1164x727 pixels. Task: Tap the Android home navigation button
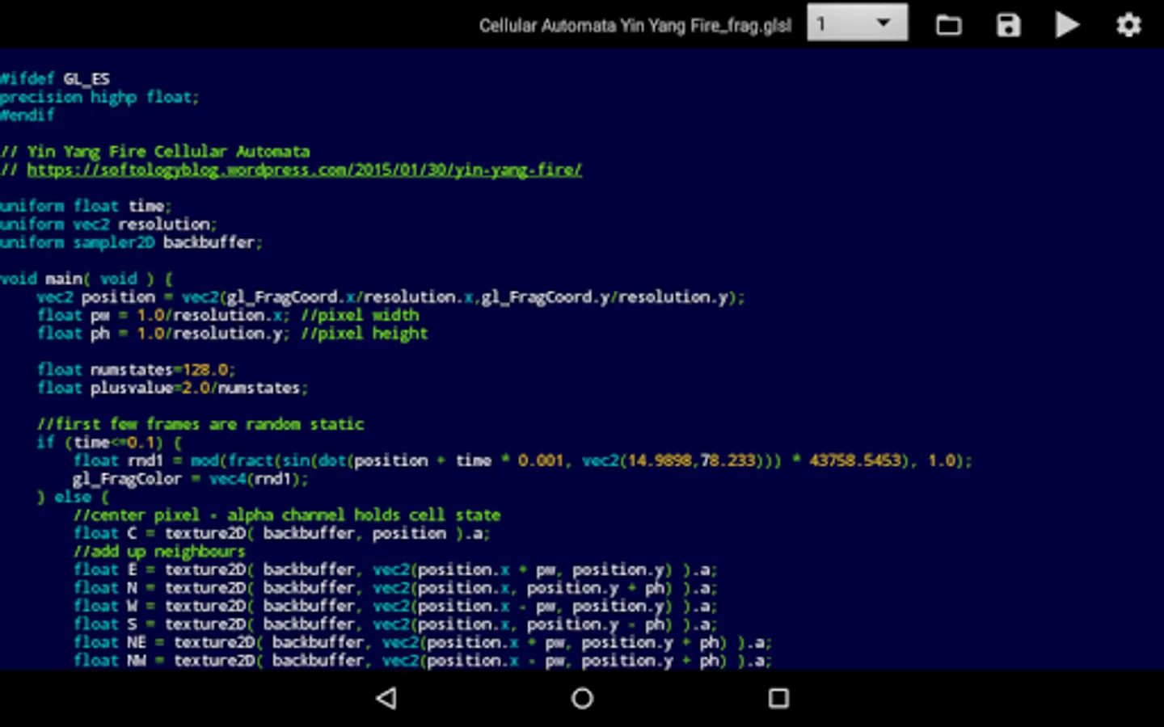coord(582,698)
